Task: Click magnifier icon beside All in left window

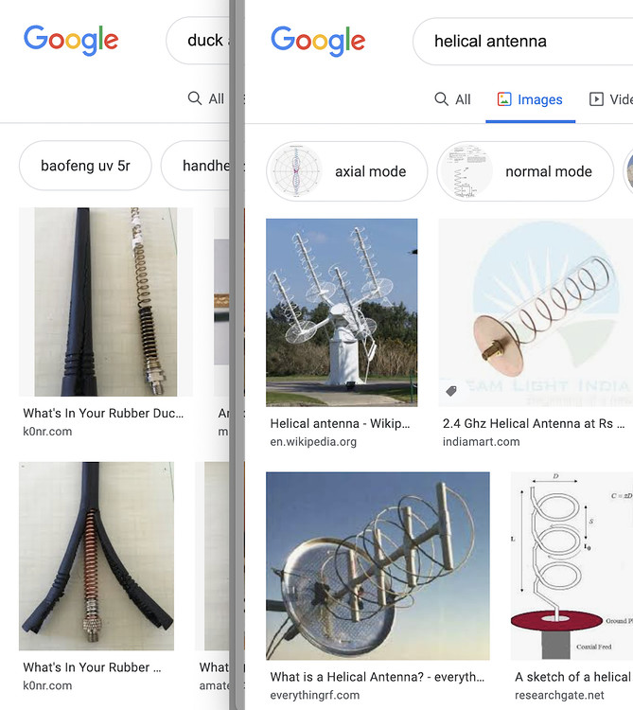Action: 195,98
